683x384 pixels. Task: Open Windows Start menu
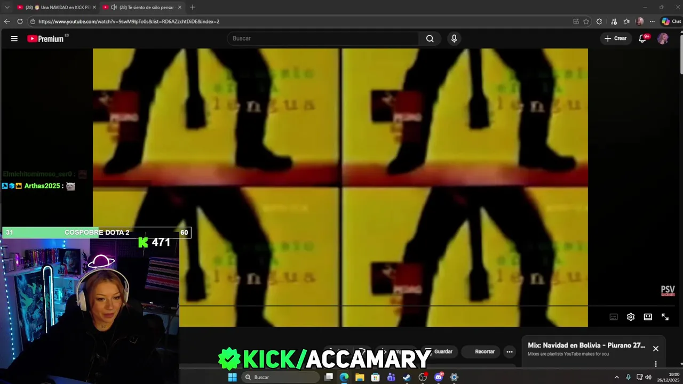coord(232,377)
